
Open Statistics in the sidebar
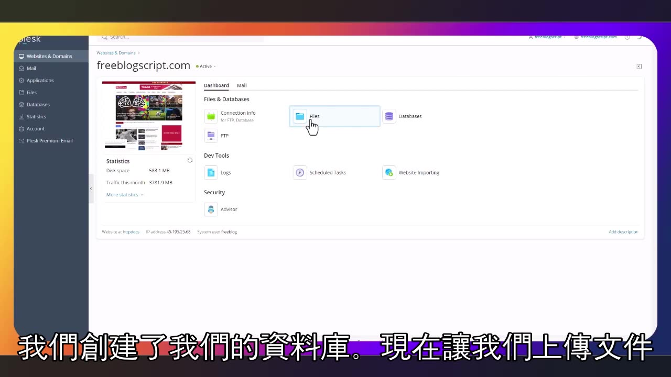(51, 116)
